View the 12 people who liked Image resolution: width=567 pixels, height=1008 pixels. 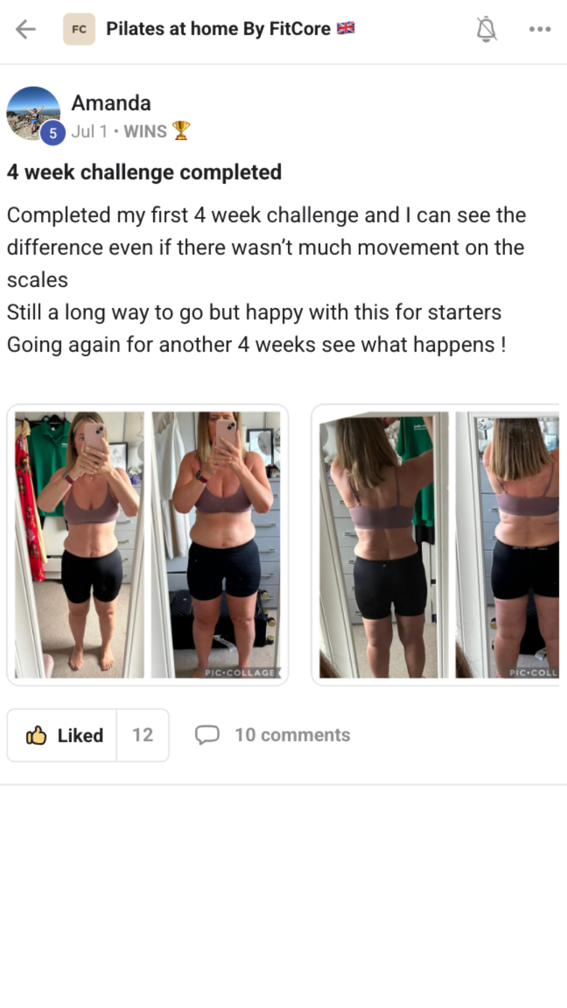coord(143,735)
